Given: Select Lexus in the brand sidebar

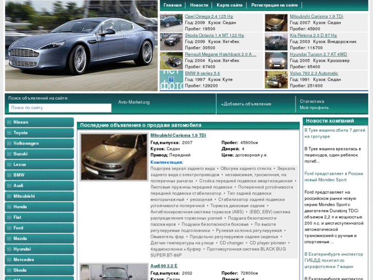Looking at the screenshot, I should pos(40,164).
